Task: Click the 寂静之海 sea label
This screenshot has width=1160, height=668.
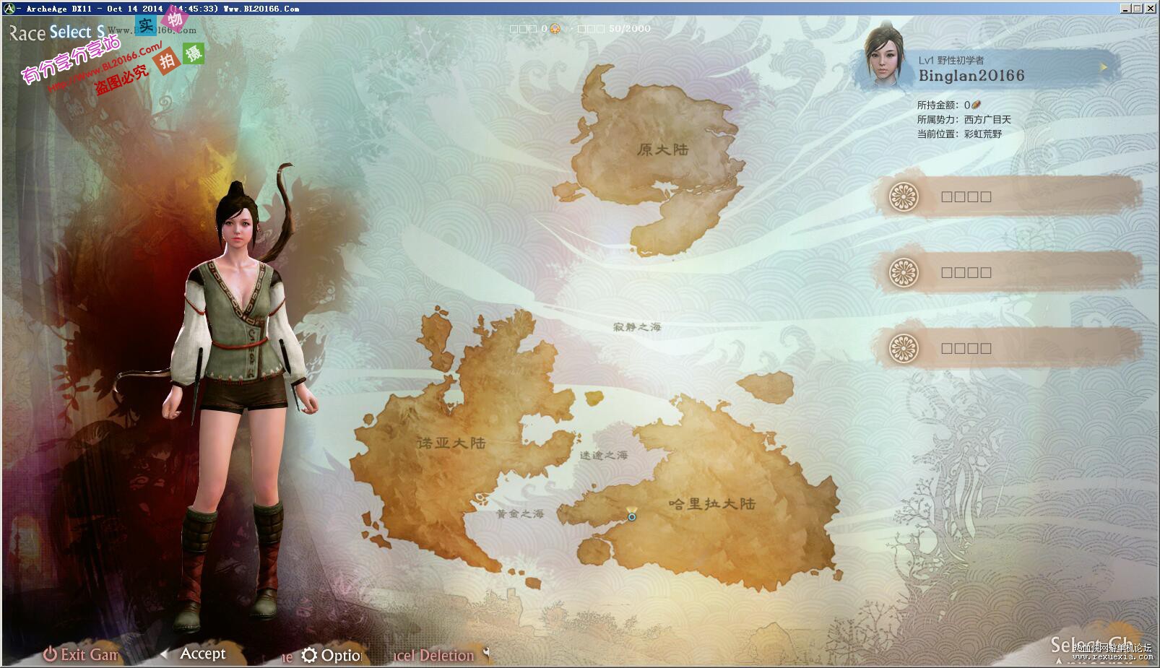Action: click(637, 327)
